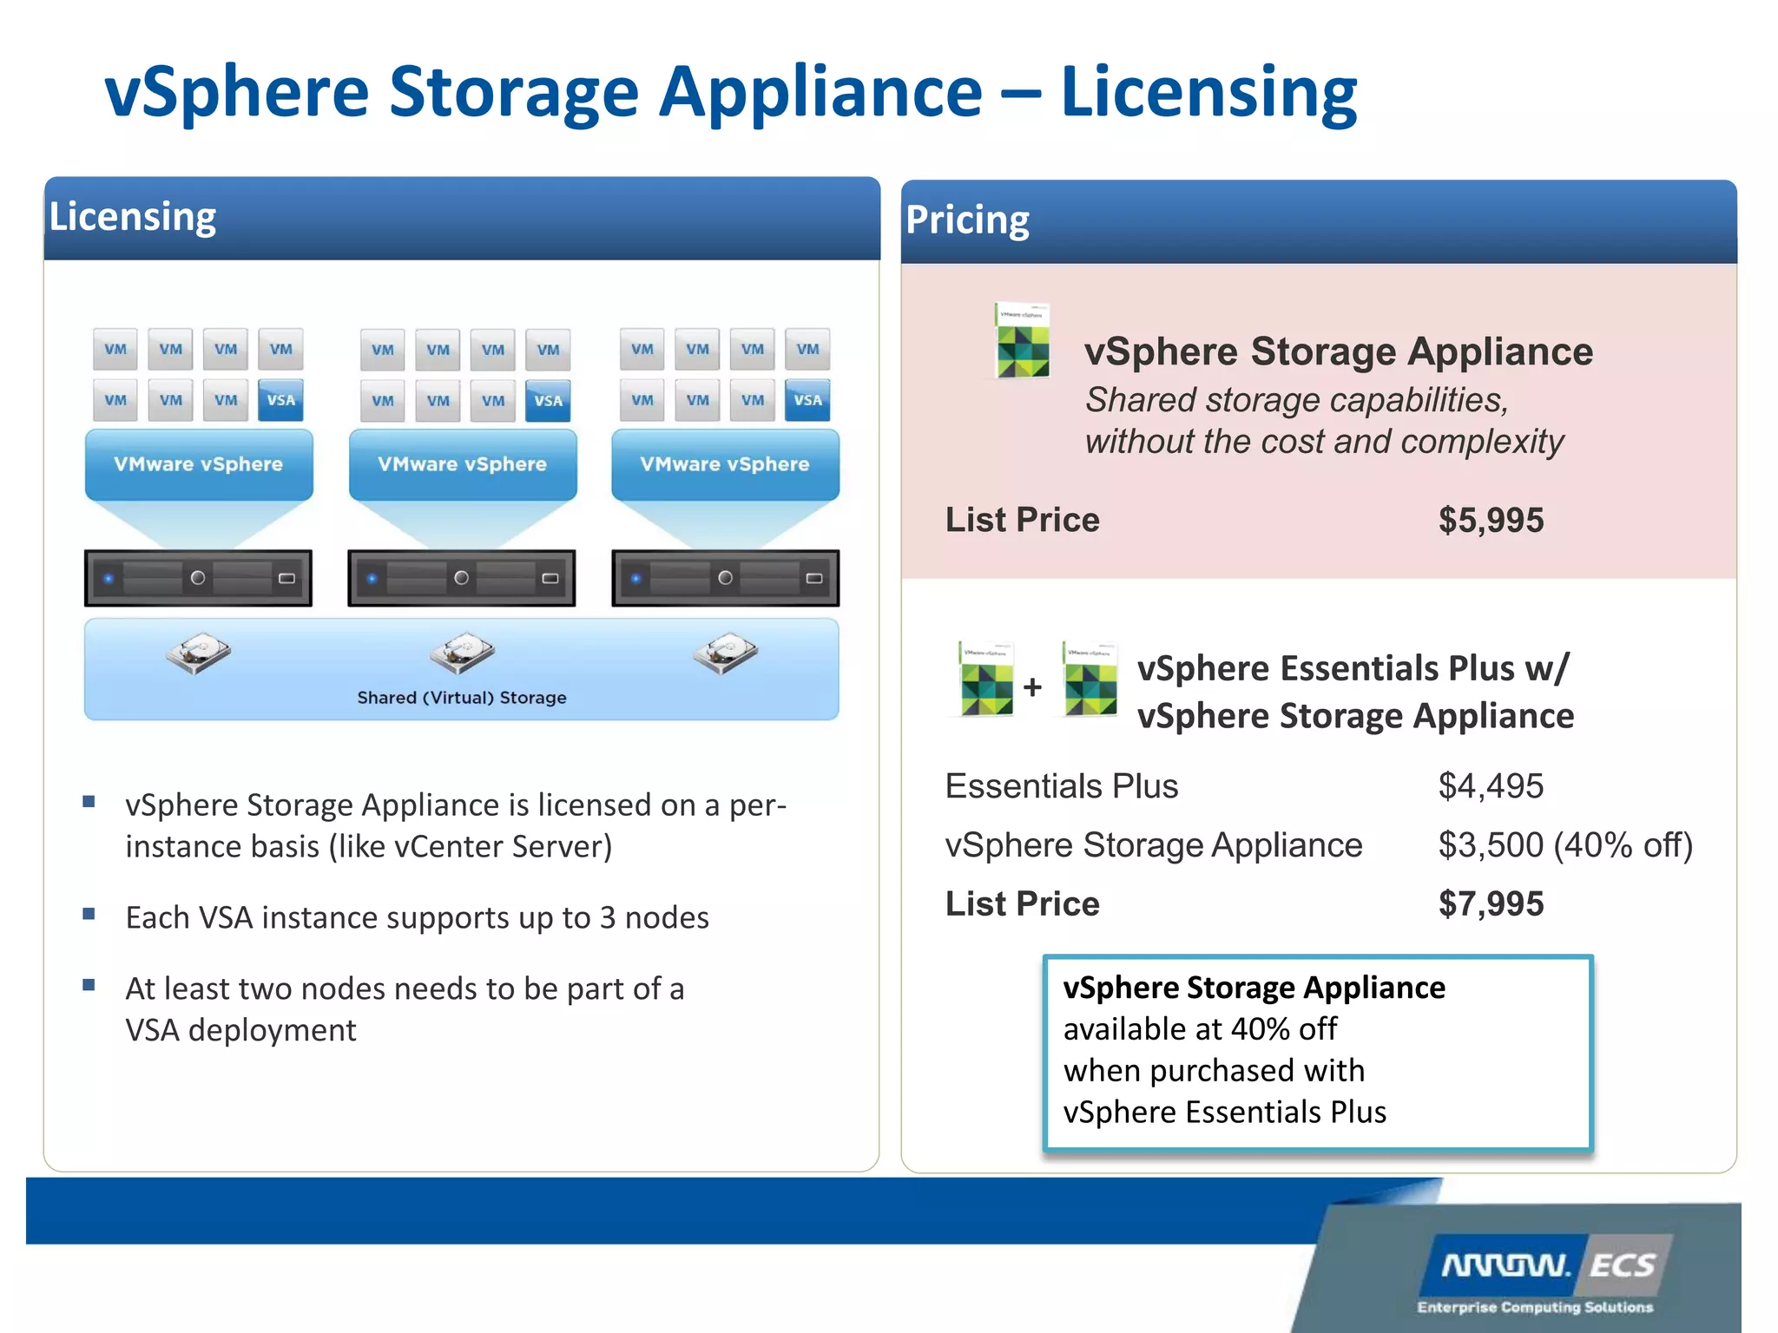Click bullet about per-instance licensing
The image size is (1778, 1333).
[x=456, y=825]
